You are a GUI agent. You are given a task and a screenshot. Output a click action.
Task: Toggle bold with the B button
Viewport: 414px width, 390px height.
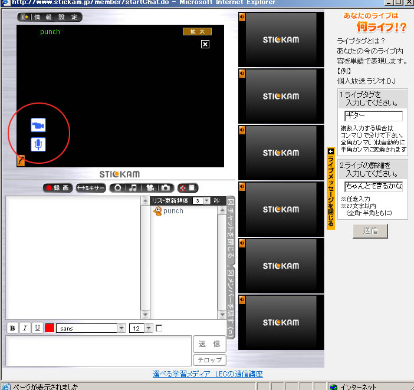(x=12, y=328)
